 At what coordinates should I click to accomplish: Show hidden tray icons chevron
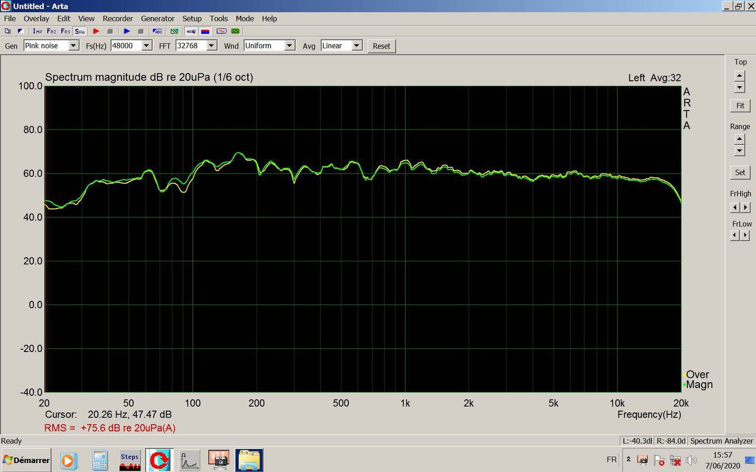coord(628,459)
